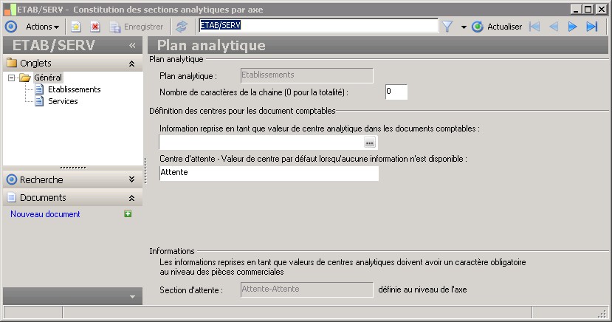The width and height of the screenshot is (612, 322).
Task: Open the Actions dropdown menu
Action: pos(42,27)
